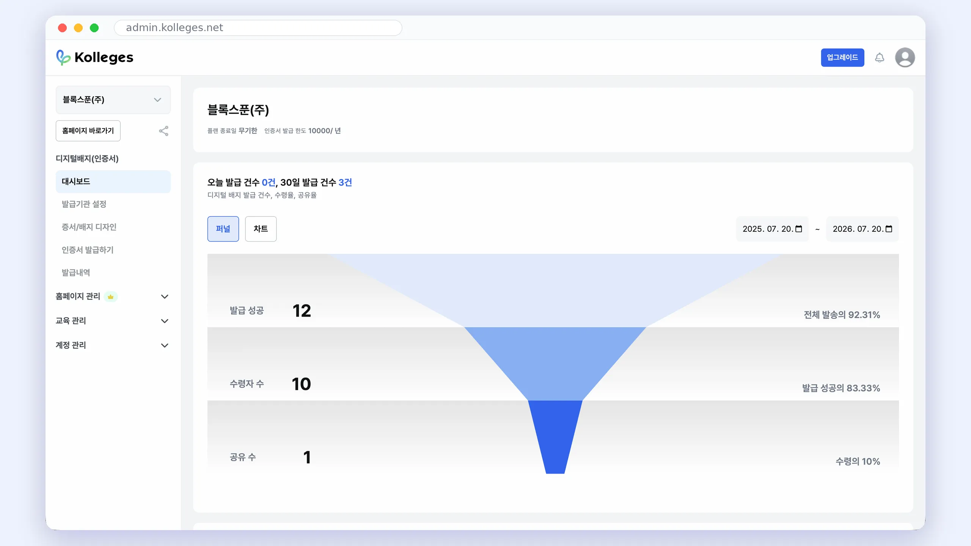Click the light blue top funnel segment
The image size is (971, 546).
555,290
